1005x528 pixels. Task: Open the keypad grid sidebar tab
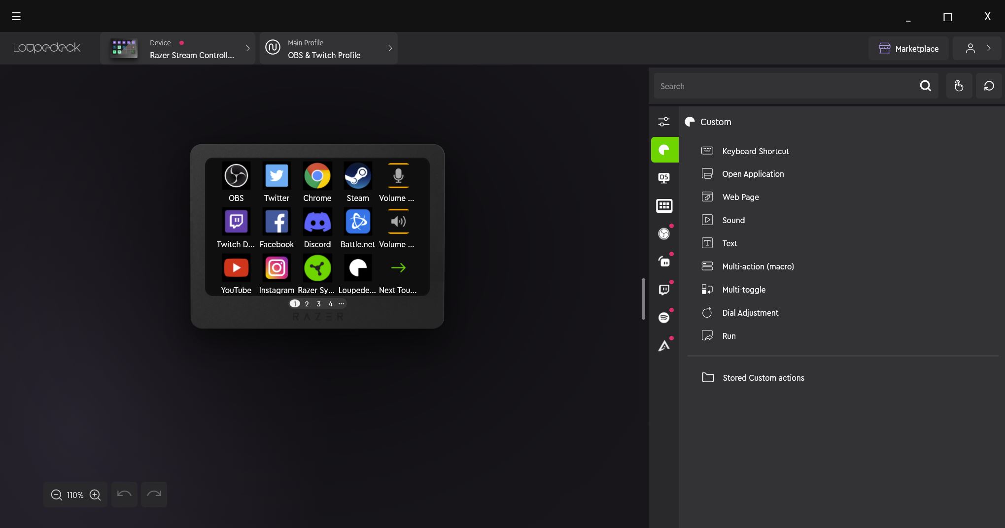click(x=664, y=206)
